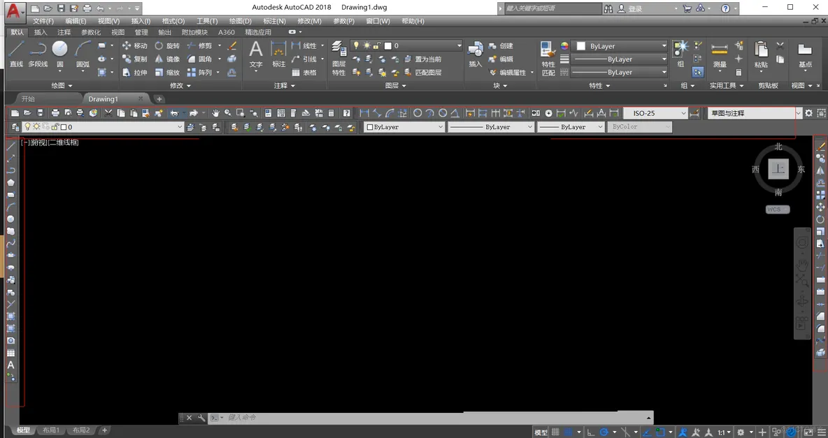828x438 pixels.
Task: Open the 1:1 annotation scale dropdown
Action: [724, 432]
